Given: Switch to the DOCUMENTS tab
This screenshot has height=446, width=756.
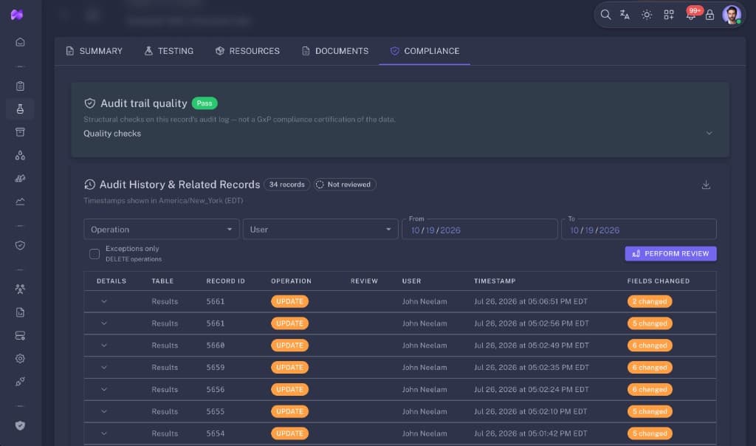Looking at the screenshot, I should (x=335, y=51).
